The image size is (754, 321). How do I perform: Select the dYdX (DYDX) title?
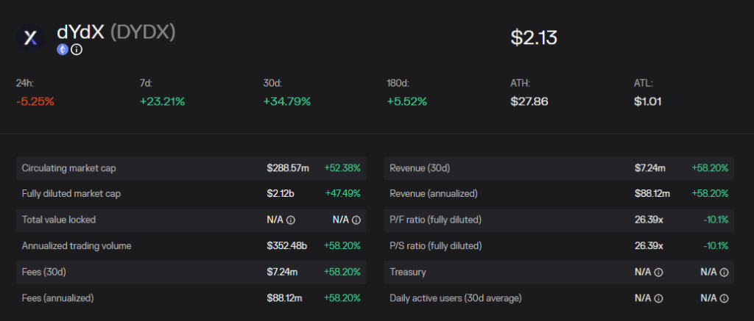[116, 32]
